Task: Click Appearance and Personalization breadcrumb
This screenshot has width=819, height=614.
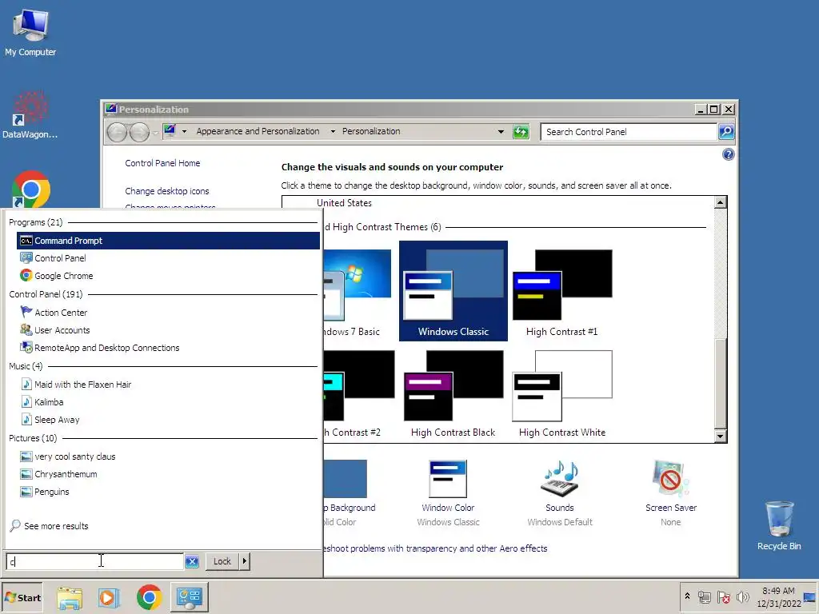Action: click(258, 132)
